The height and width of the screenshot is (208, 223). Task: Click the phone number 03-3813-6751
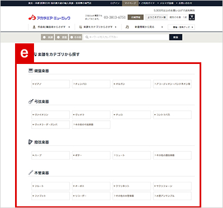pos(115,17)
